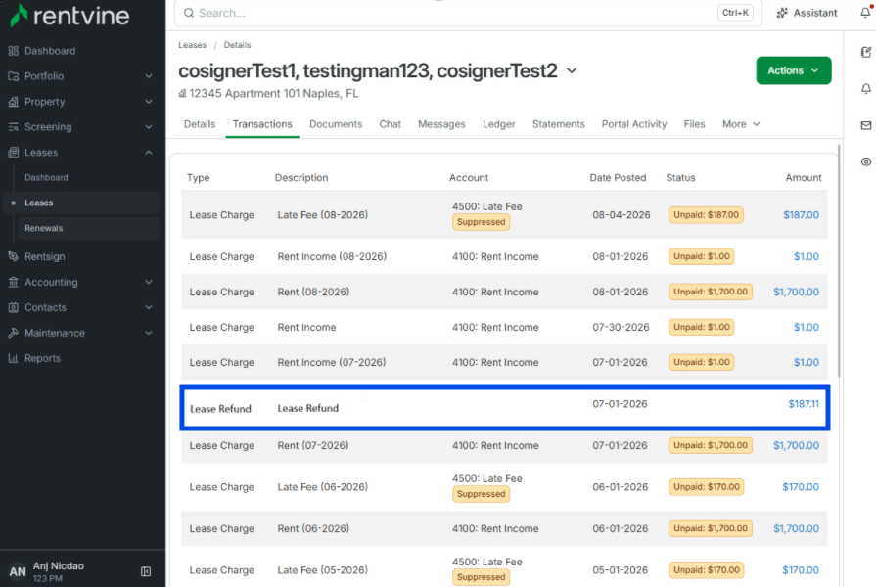
Task: Click the Rentsign pen icon
Action: (14, 256)
